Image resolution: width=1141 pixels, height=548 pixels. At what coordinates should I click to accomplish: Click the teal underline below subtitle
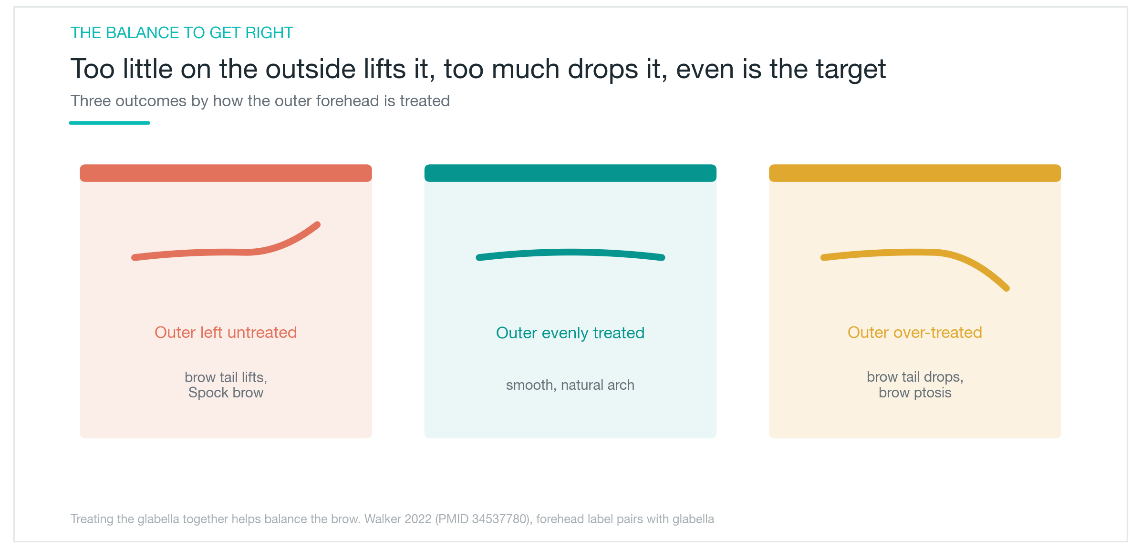[109, 123]
